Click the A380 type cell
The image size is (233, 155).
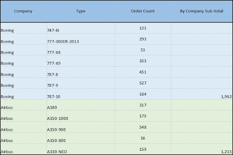(x=53, y=107)
